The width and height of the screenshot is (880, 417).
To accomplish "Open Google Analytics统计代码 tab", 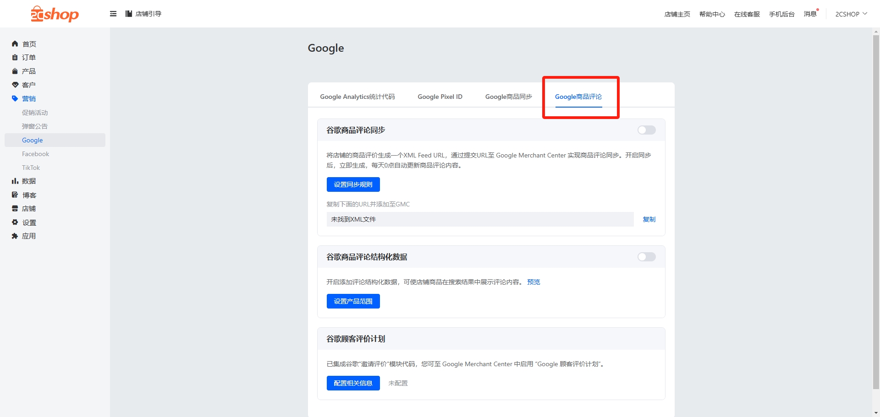I will (357, 97).
